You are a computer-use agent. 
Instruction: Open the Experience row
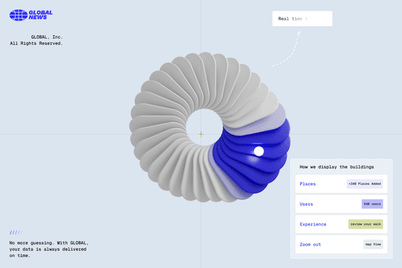click(341, 224)
